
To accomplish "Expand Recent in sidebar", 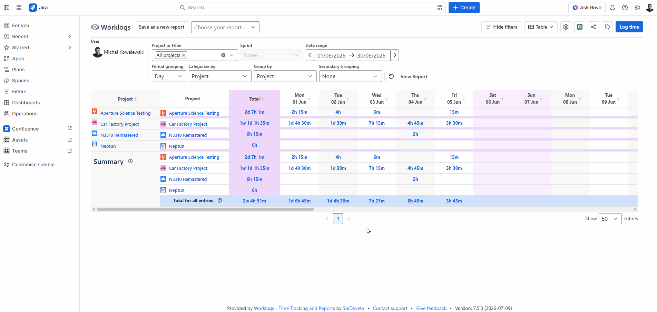I will point(70,37).
